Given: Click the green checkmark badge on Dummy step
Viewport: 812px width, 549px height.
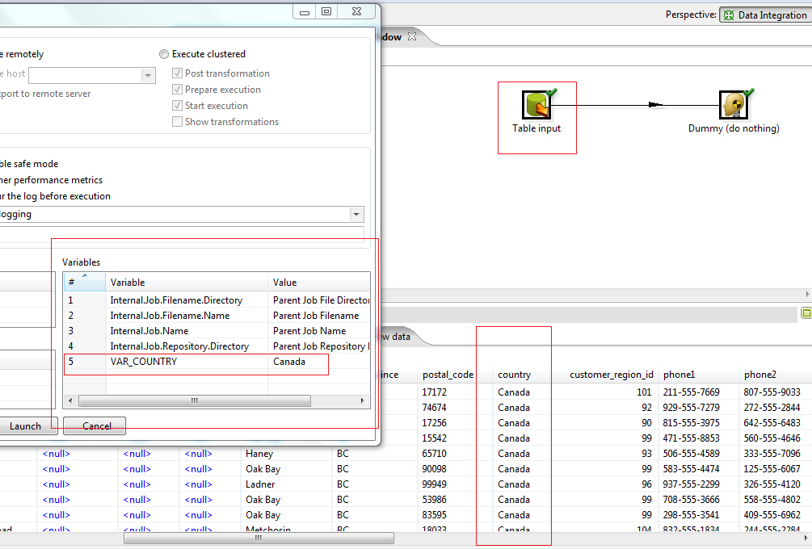Looking at the screenshot, I should click(745, 91).
